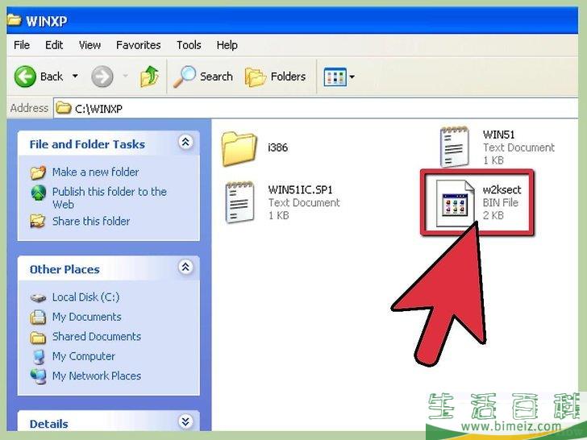
Task: Toggle the Folders pane button
Action: coord(275,77)
